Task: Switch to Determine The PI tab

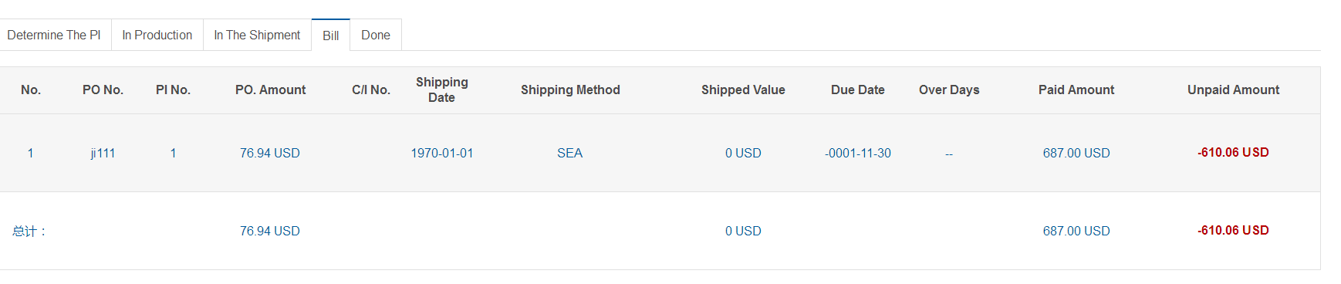Action: click(54, 35)
